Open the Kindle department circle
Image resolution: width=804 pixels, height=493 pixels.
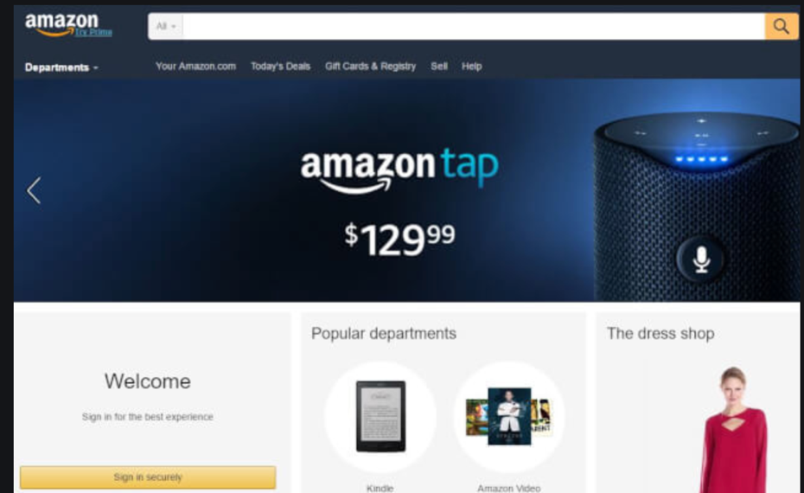coord(380,417)
